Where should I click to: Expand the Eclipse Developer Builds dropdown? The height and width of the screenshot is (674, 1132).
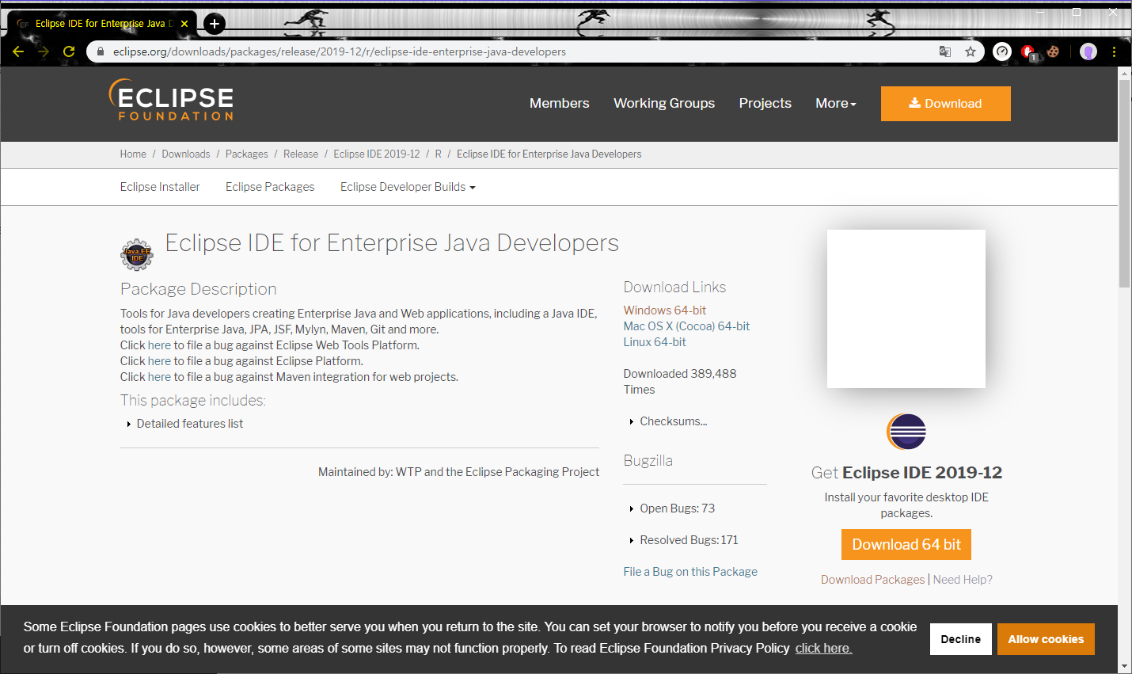click(408, 187)
